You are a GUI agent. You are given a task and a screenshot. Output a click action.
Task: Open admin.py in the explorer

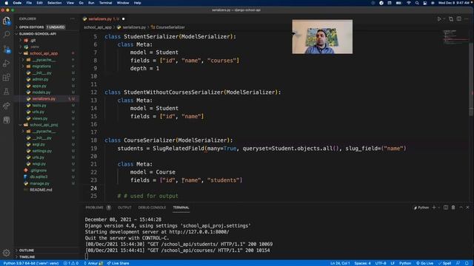(40, 79)
